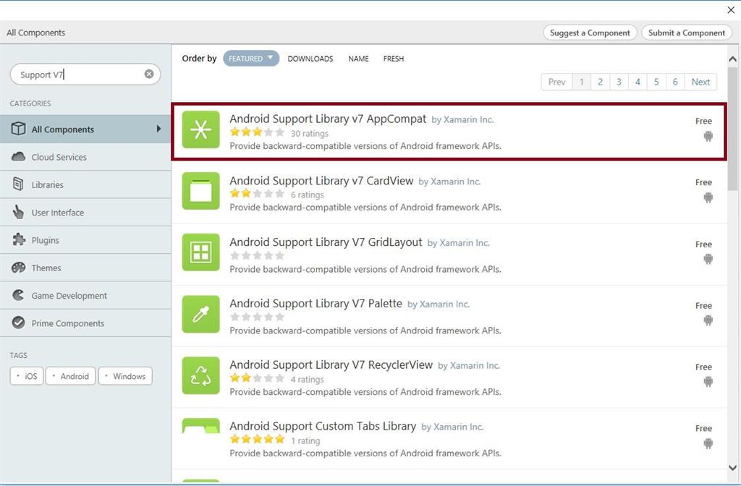
Task: Go to results page 6
Action: [x=675, y=82]
